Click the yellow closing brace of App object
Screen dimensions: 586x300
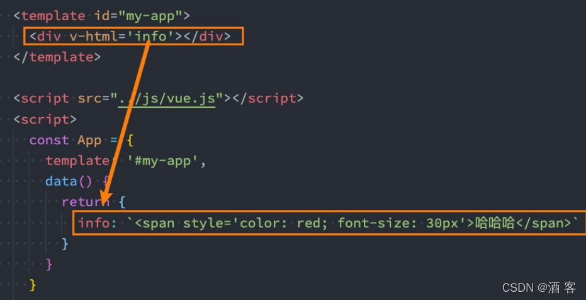coord(33,285)
